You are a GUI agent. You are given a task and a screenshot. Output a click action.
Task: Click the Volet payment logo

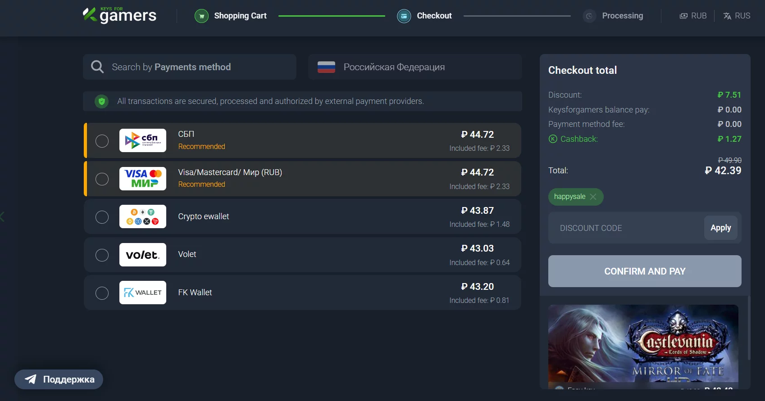tap(142, 255)
